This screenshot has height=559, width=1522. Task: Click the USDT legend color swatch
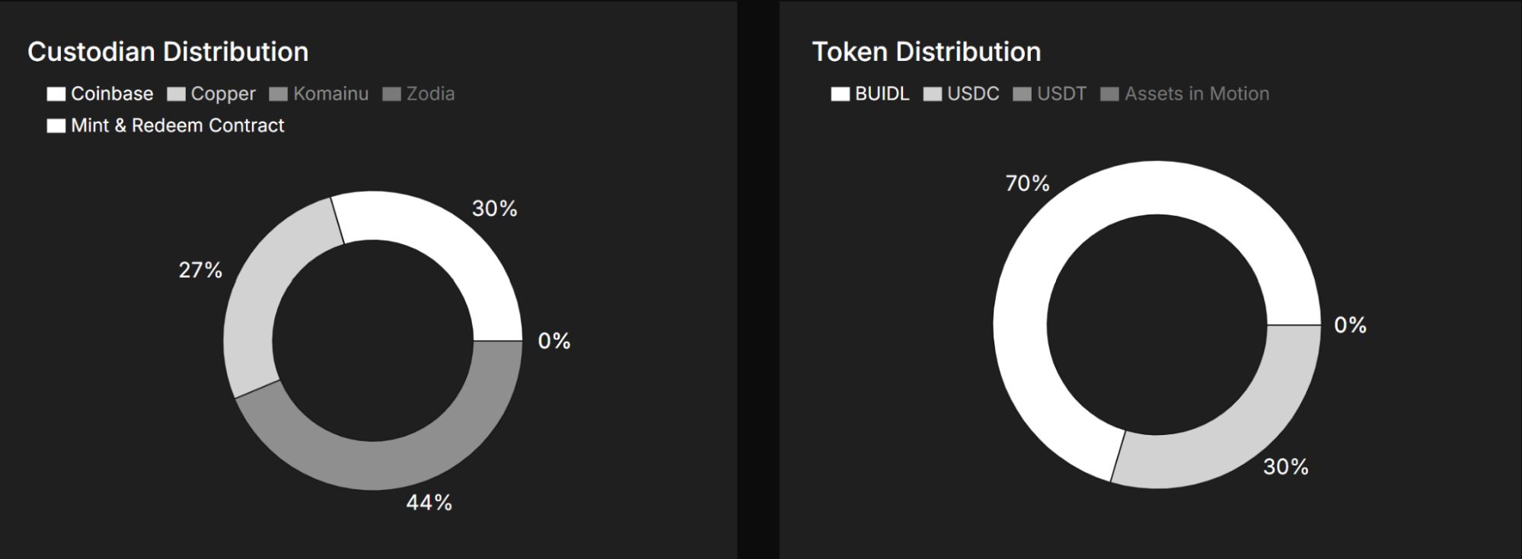[1022, 94]
